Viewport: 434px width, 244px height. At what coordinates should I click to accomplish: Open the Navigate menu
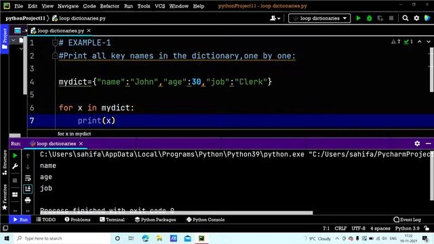click(x=68, y=6)
